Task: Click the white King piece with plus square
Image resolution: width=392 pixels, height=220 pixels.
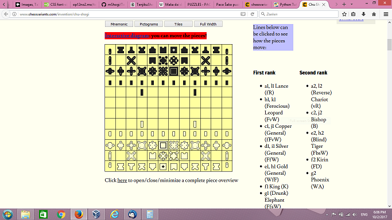Action: point(163,166)
